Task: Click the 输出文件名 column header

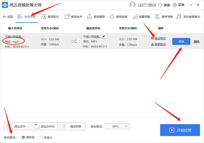Action: pyautogui.click(x=93, y=28)
